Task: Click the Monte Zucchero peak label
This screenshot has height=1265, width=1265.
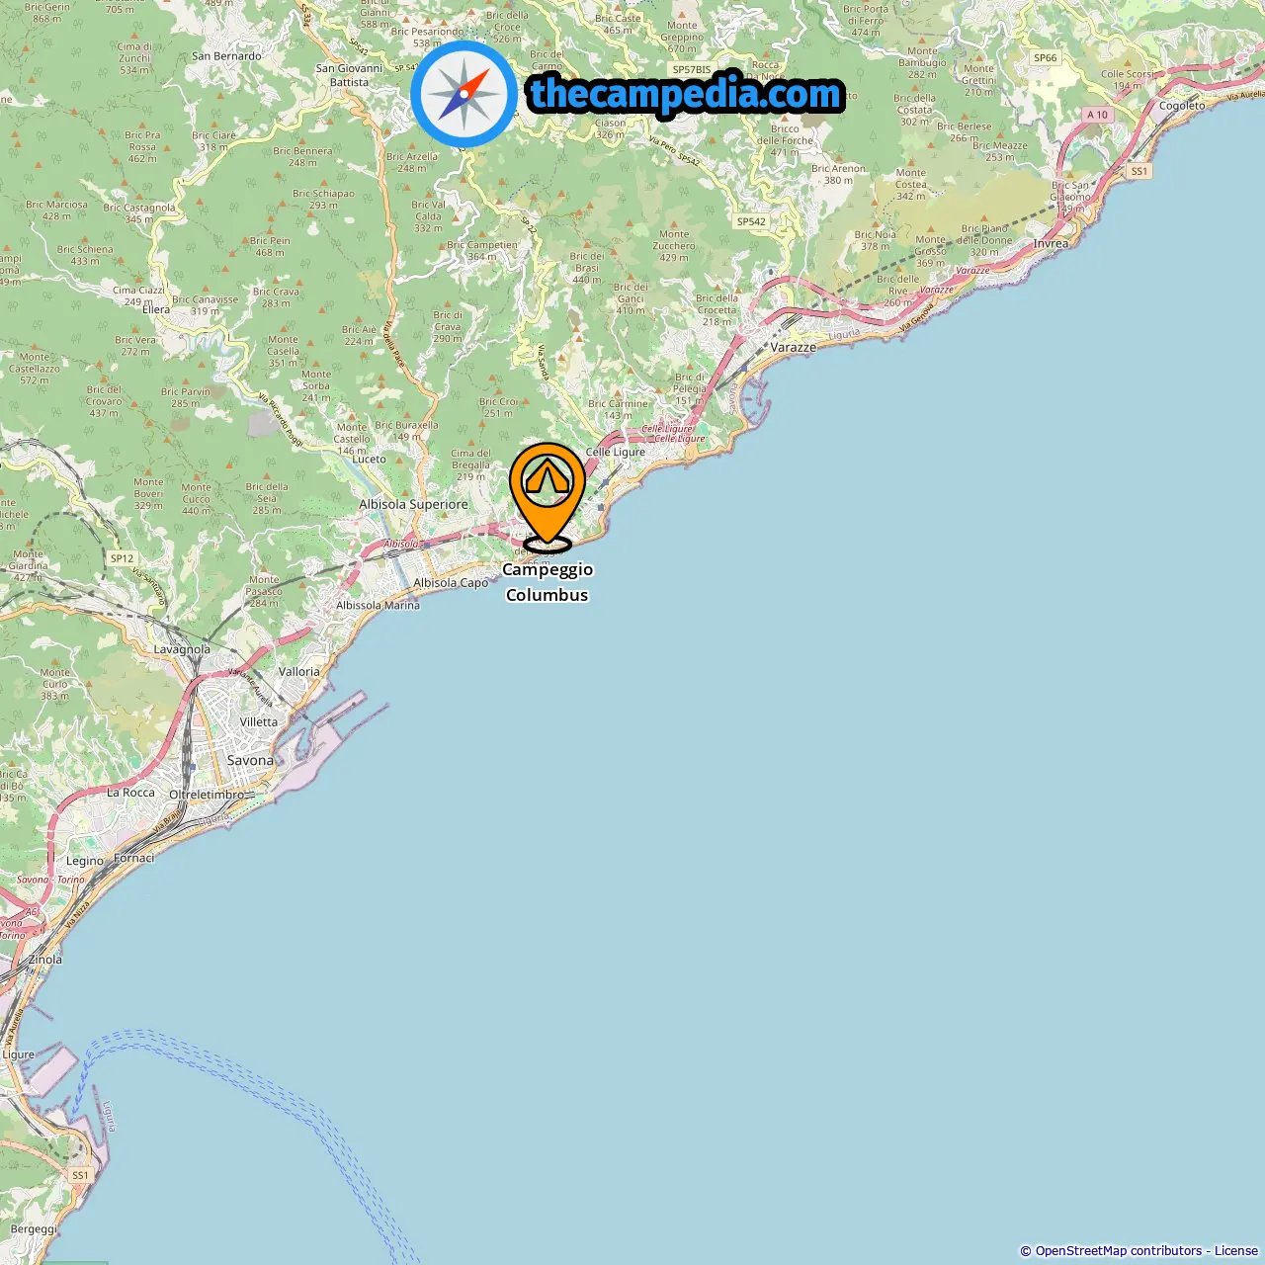Action: click(674, 246)
